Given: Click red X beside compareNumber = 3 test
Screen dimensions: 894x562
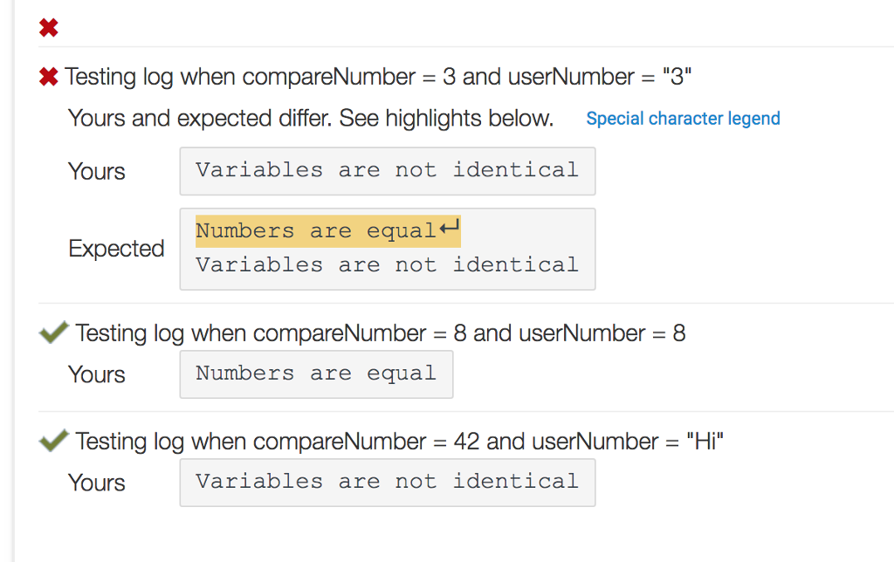Looking at the screenshot, I should point(49,77).
